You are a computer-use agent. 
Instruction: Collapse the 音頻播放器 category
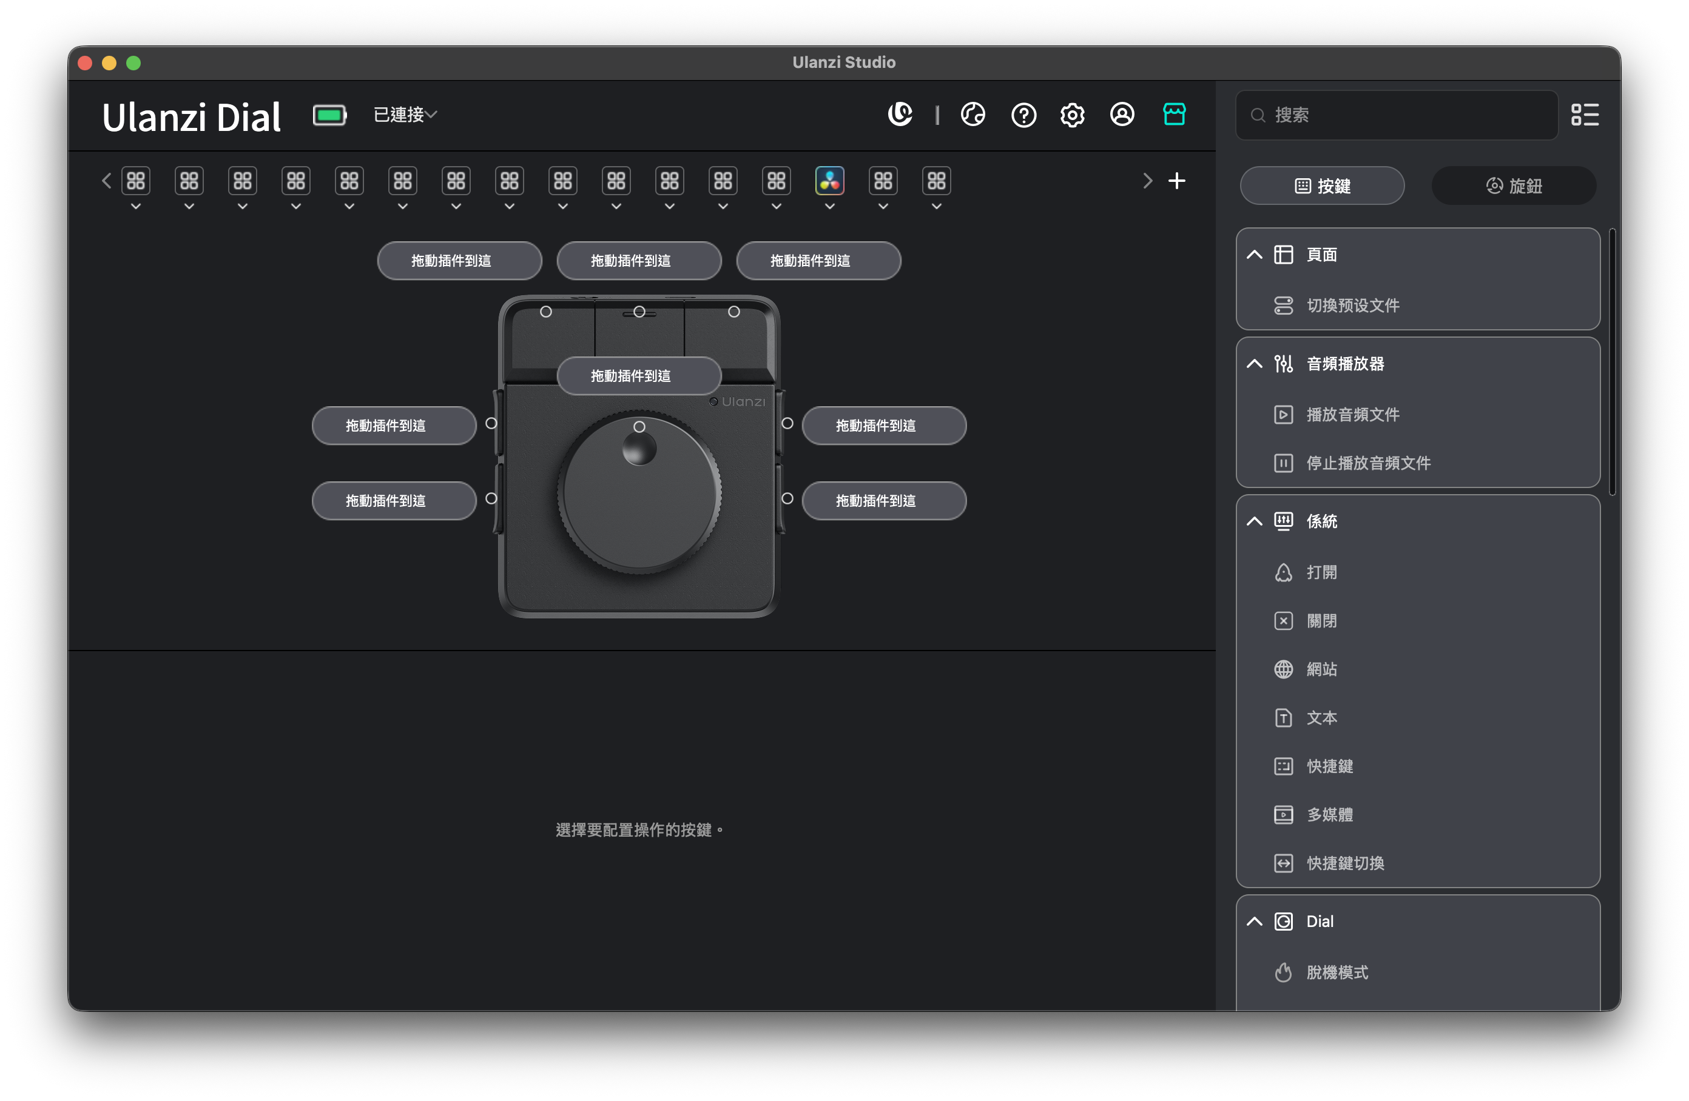coord(1254,364)
